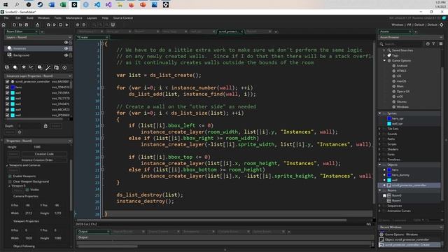Collapse the Properties - Room0 panel chevron

pos(70,141)
